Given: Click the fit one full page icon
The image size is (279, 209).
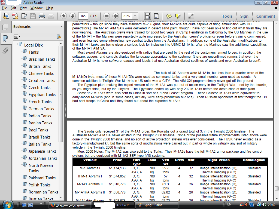Looking at the screenshot, I should (x=156, y=16).
